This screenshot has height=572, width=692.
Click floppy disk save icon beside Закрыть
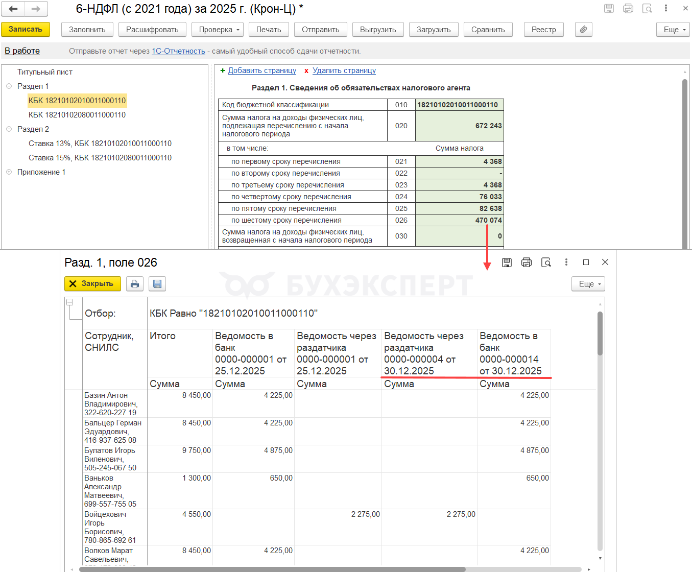(157, 284)
